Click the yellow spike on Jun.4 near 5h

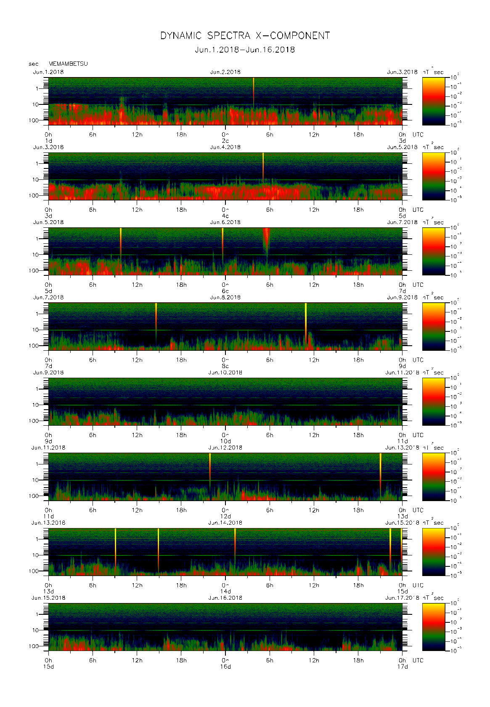[263, 168]
